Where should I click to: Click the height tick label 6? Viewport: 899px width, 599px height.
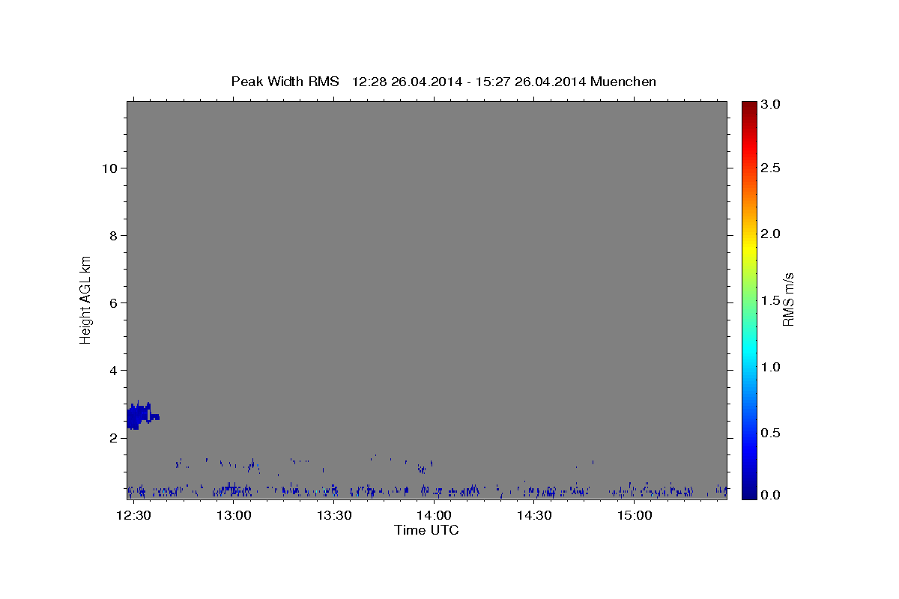point(112,303)
